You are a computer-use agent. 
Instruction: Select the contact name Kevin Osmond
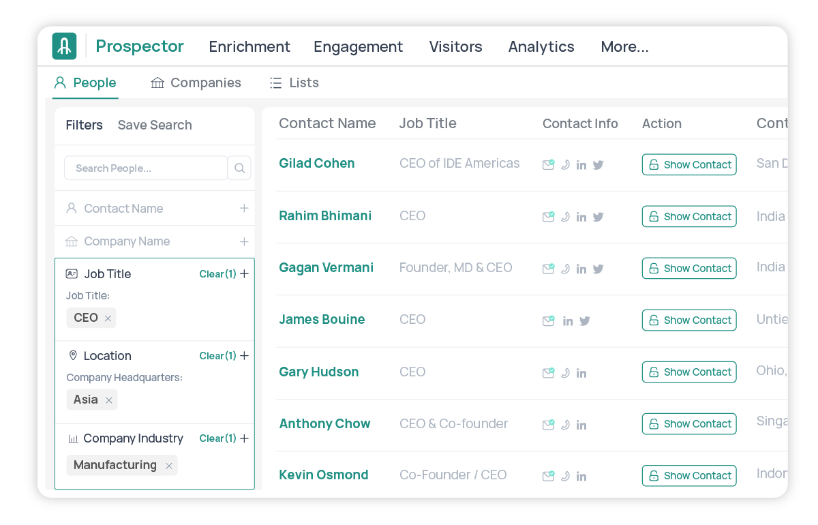coord(323,475)
